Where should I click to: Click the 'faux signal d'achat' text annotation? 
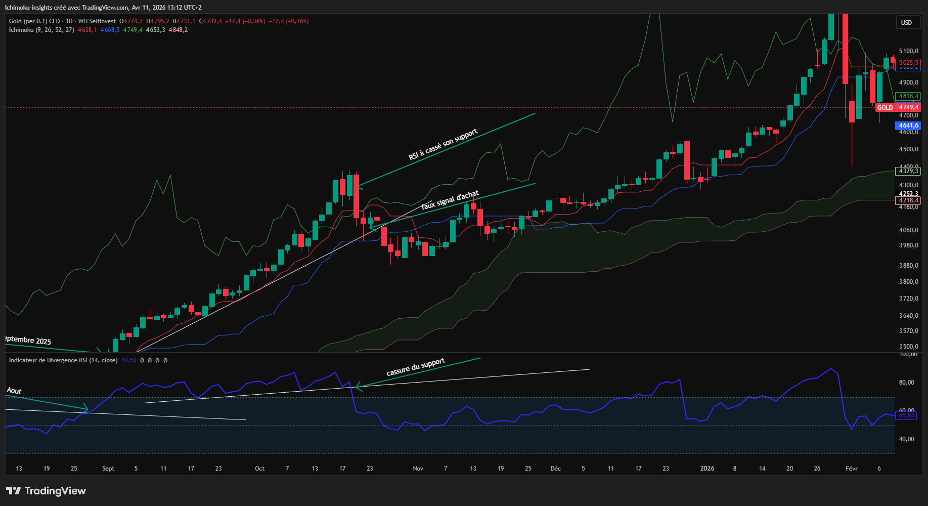(450, 201)
